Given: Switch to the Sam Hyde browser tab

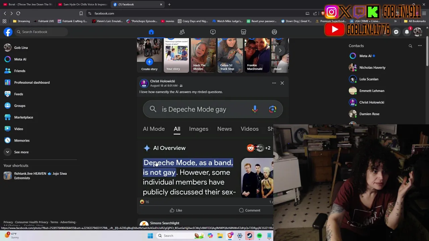Looking at the screenshot, I should pos(83,4).
